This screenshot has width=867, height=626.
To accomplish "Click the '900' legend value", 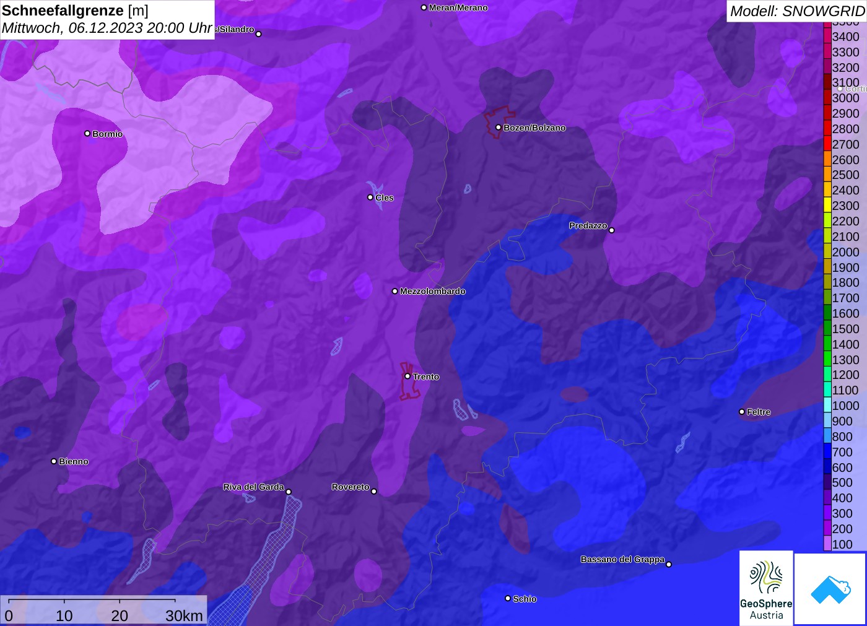I will (x=842, y=421).
